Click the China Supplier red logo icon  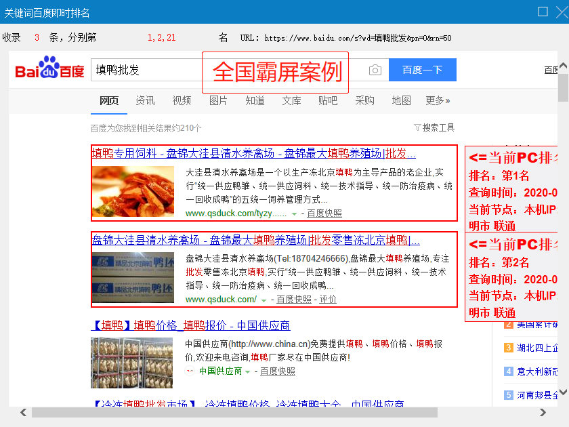point(190,371)
